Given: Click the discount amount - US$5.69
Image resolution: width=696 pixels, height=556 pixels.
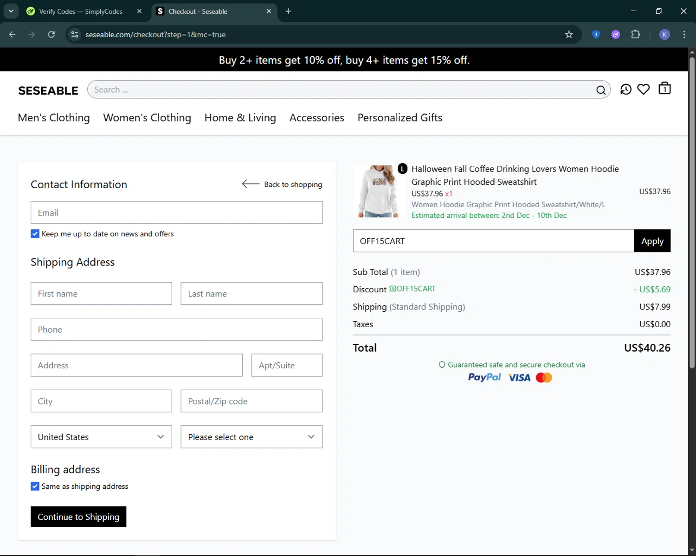Looking at the screenshot, I should tap(652, 290).
